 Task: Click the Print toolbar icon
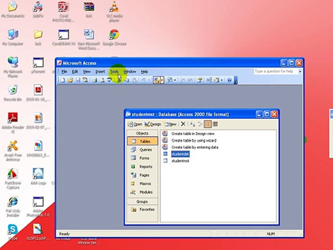(x=94, y=80)
